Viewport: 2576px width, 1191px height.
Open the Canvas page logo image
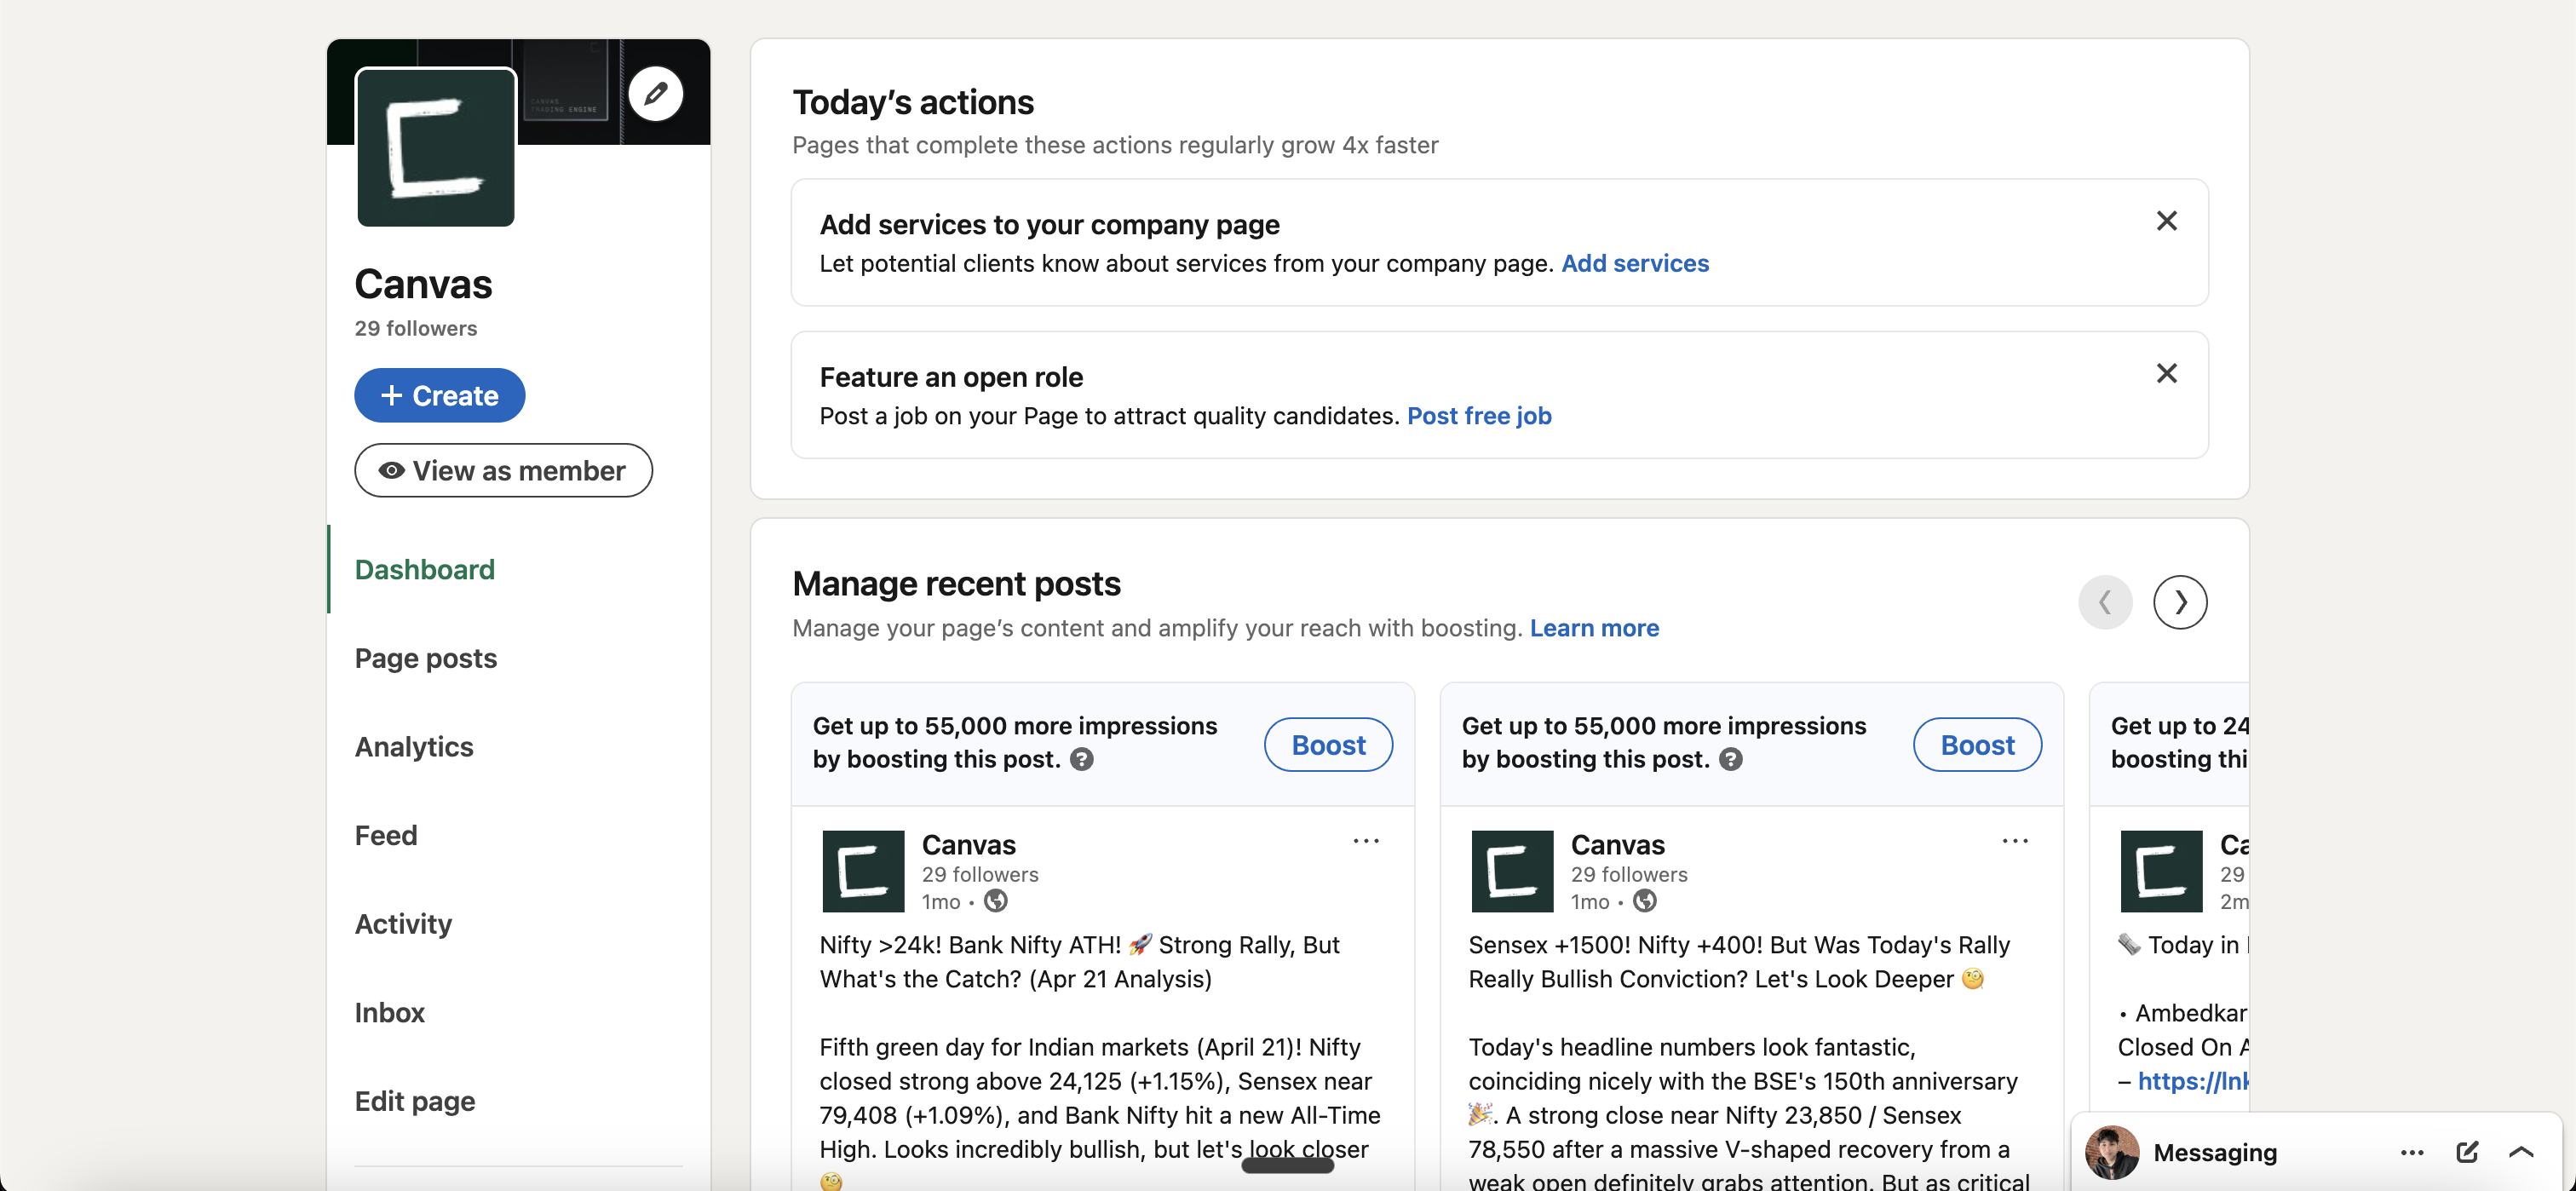[x=436, y=147]
